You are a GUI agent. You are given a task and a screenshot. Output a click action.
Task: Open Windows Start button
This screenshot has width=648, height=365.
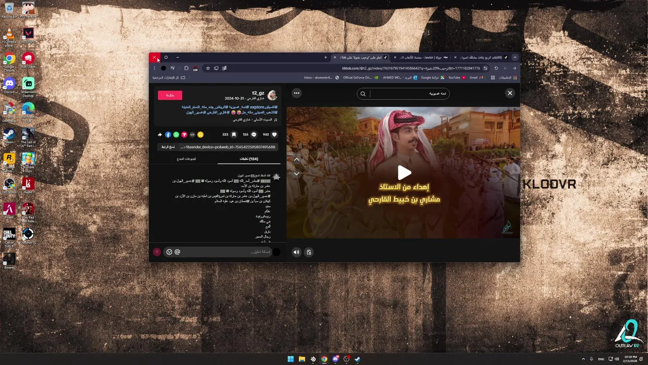291,359
